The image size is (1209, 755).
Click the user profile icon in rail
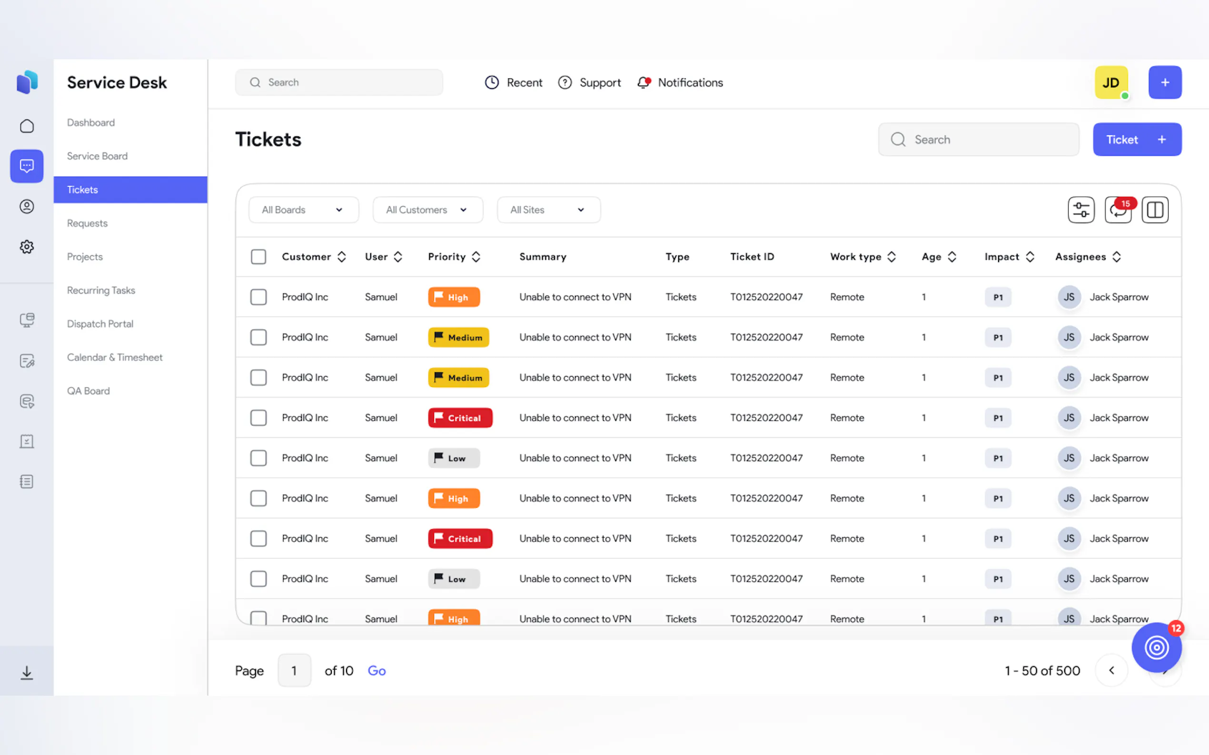(27, 206)
